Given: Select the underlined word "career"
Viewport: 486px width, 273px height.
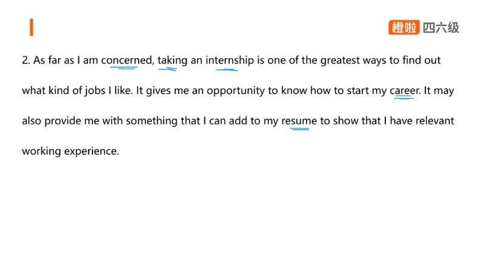Looking at the screenshot, I should click(x=404, y=91).
